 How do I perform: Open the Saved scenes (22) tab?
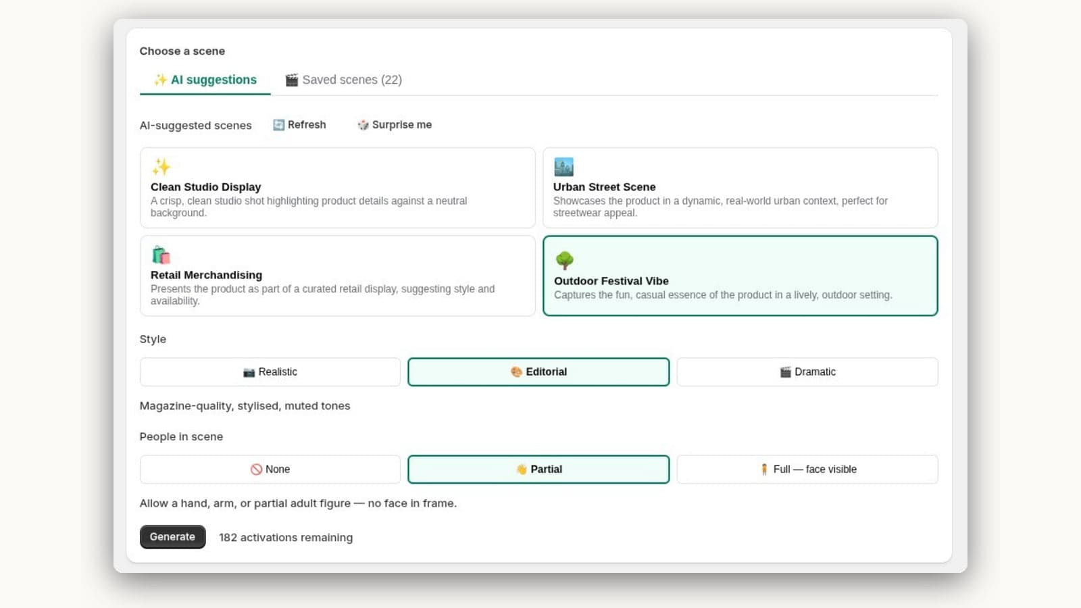(343, 80)
